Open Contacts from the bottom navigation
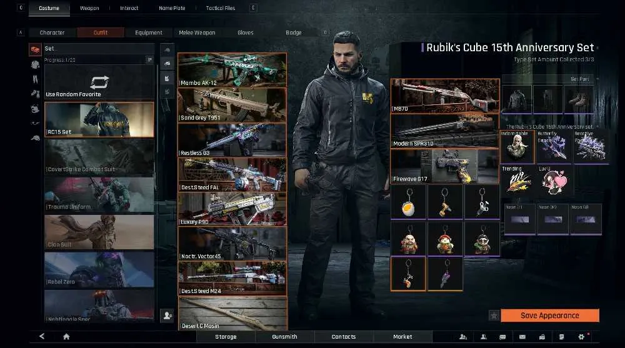 pyautogui.click(x=344, y=337)
